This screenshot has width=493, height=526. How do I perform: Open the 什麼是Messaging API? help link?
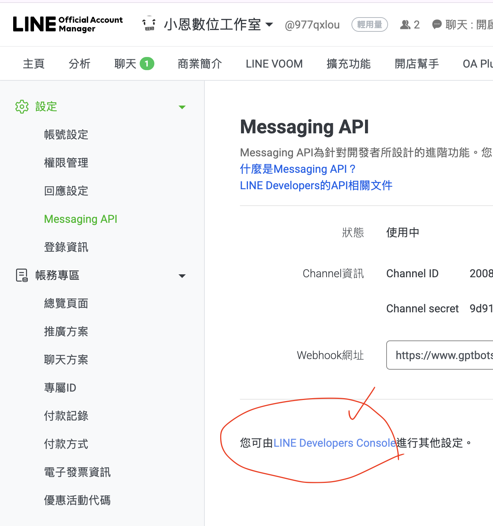pos(297,169)
